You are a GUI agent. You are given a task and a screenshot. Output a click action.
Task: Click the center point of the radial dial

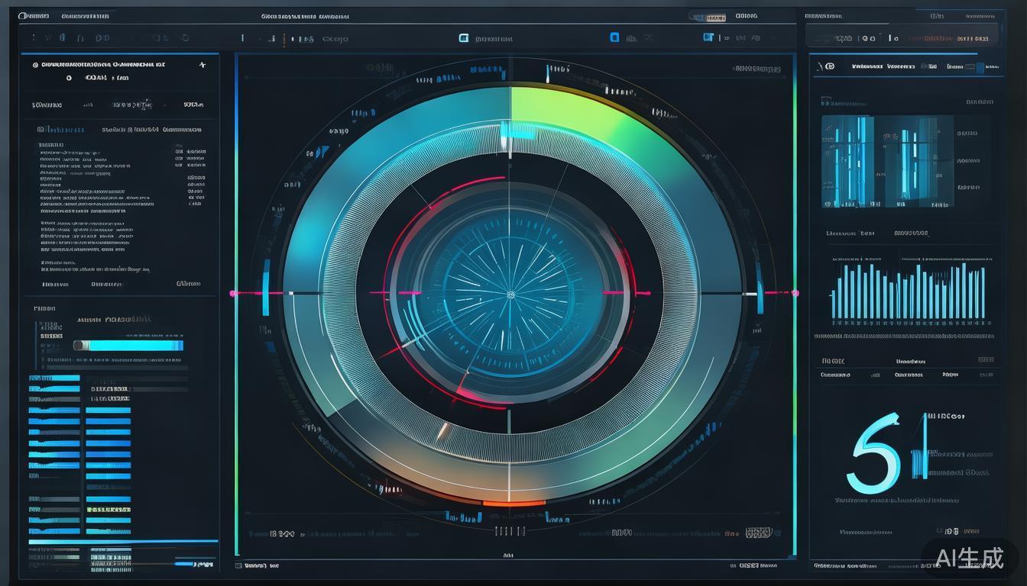510,294
